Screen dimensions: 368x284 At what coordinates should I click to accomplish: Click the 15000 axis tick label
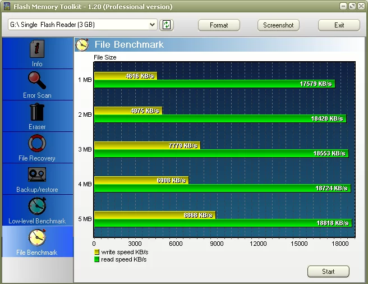pos(299,244)
